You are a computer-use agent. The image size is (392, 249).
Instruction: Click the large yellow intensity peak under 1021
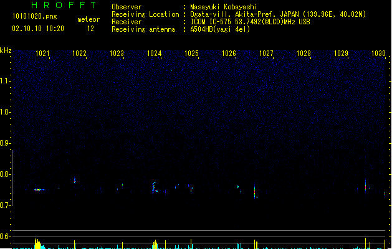(37, 244)
